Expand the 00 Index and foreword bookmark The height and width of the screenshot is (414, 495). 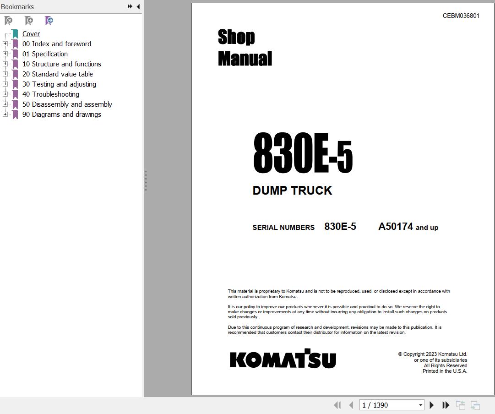pos(5,44)
